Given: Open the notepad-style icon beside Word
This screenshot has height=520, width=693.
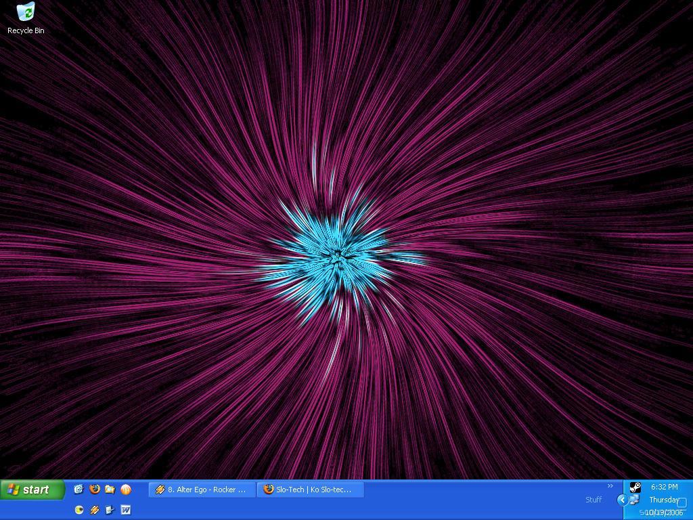Looking at the screenshot, I should [x=110, y=510].
